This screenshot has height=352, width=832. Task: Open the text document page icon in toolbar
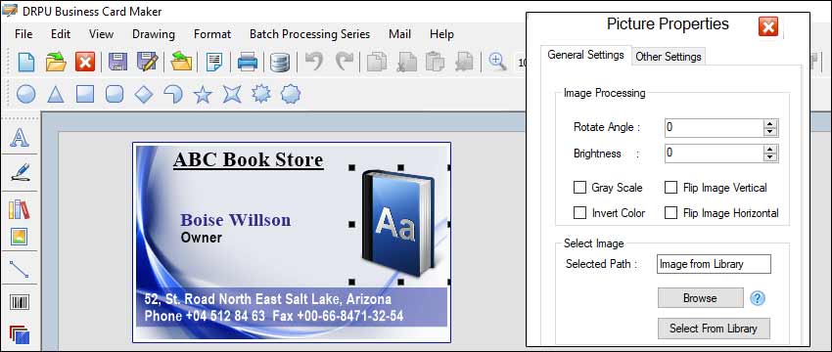point(214,62)
